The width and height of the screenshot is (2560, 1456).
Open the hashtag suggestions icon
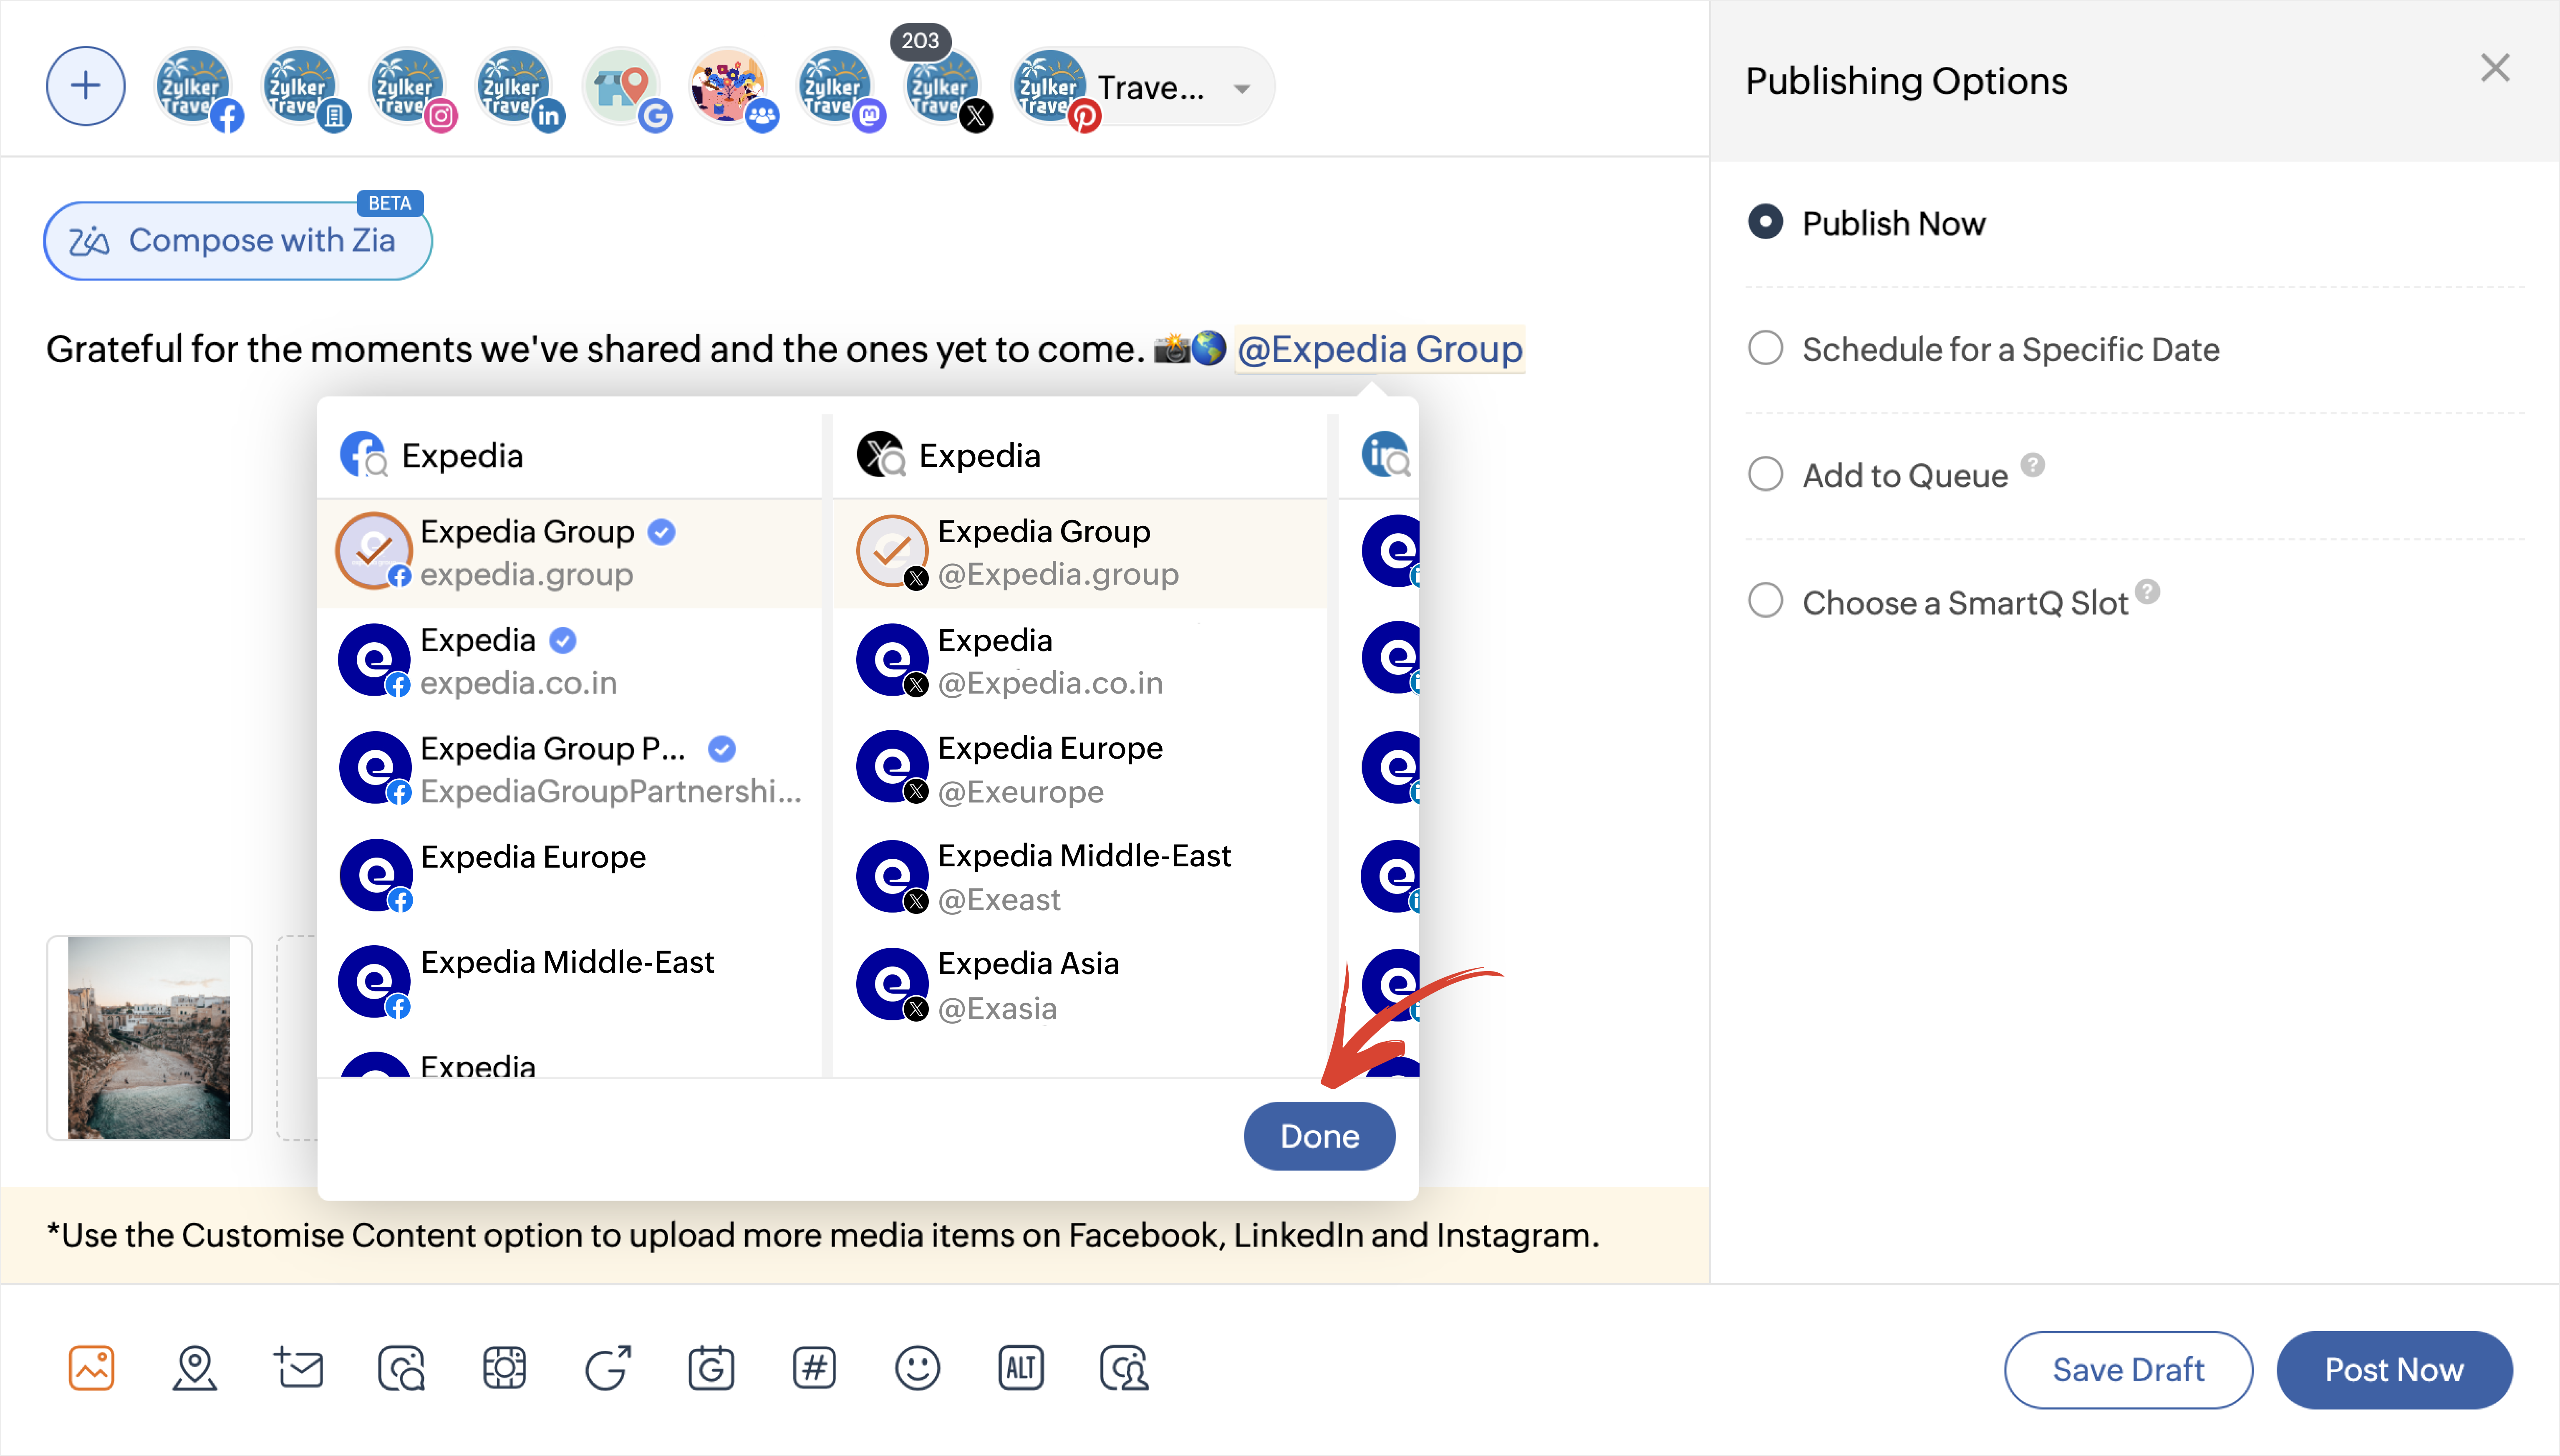(x=815, y=1368)
